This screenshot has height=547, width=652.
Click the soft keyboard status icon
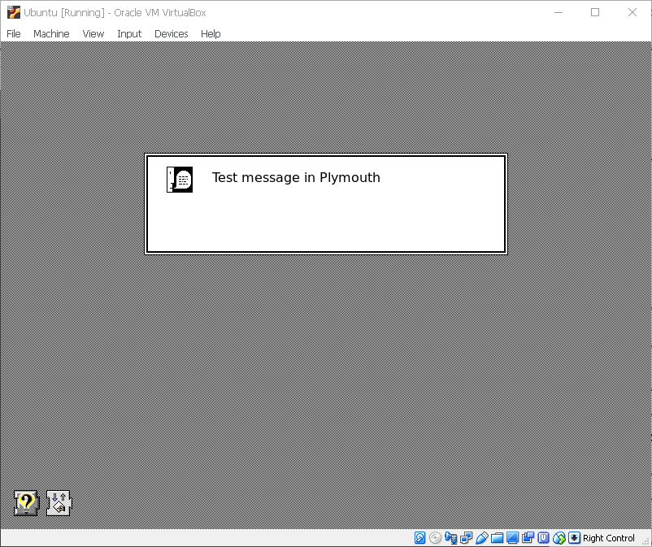574,538
